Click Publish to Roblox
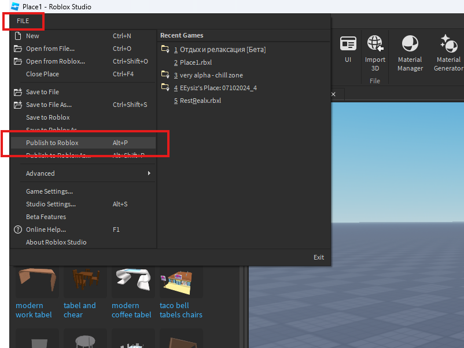This screenshot has height=348, width=464. (83, 143)
